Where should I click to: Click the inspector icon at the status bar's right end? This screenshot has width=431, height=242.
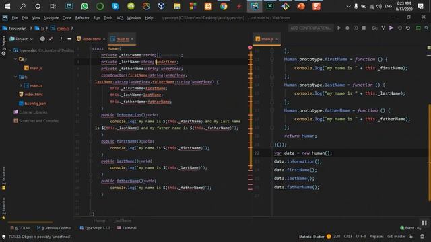422,236
